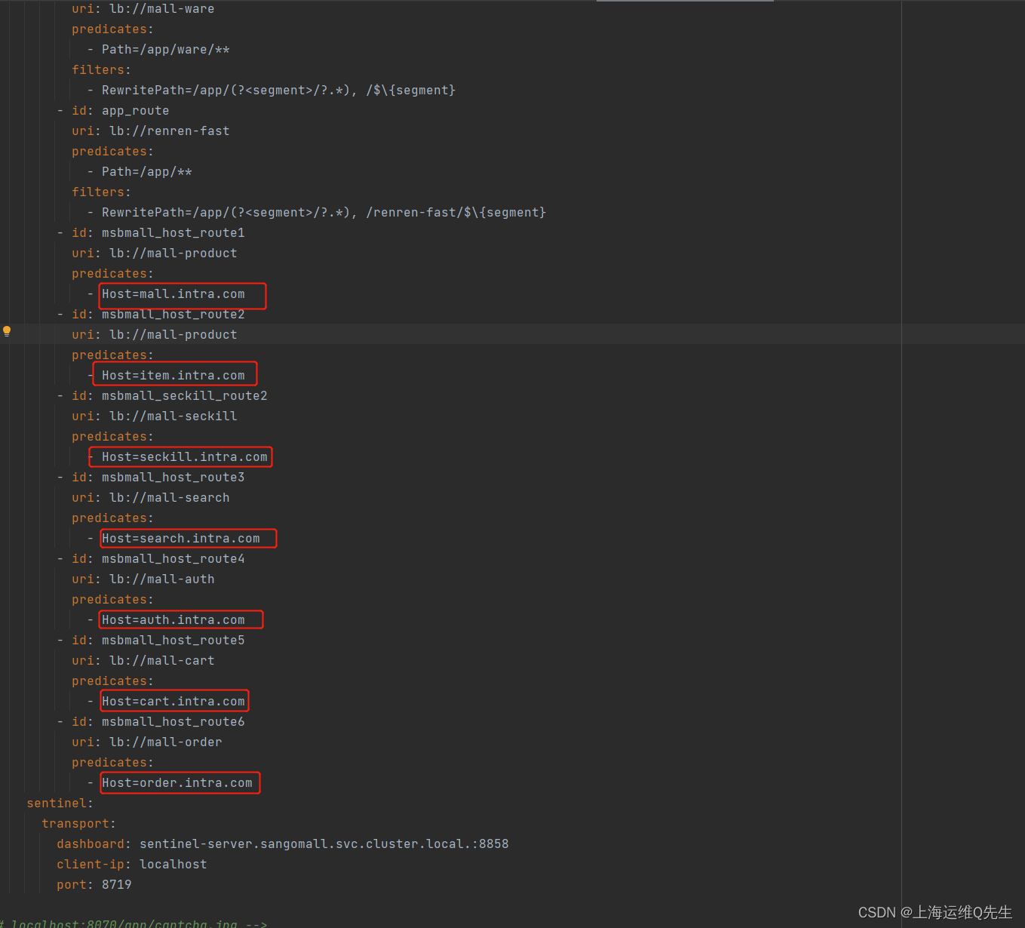Image resolution: width=1025 pixels, height=928 pixels.
Task: Click the 'id: msbmall_host_route4' line
Action: click(x=158, y=559)
